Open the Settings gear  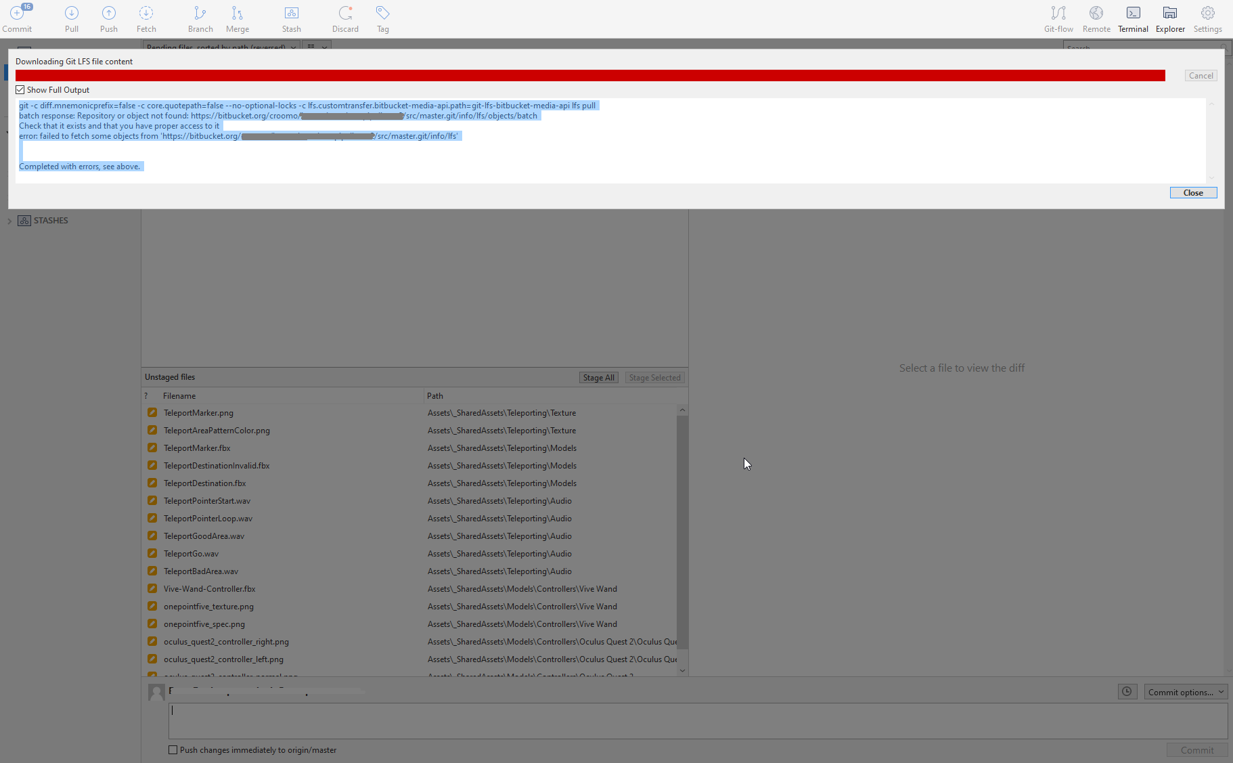click(x=1207, y=18)
